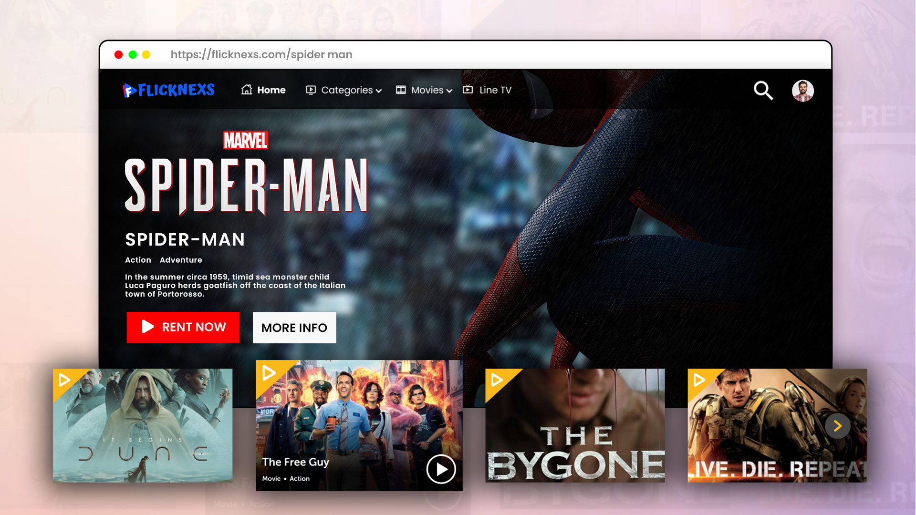Click the Line TV icon
Screen dimensions: 916x515
point(468,89)
